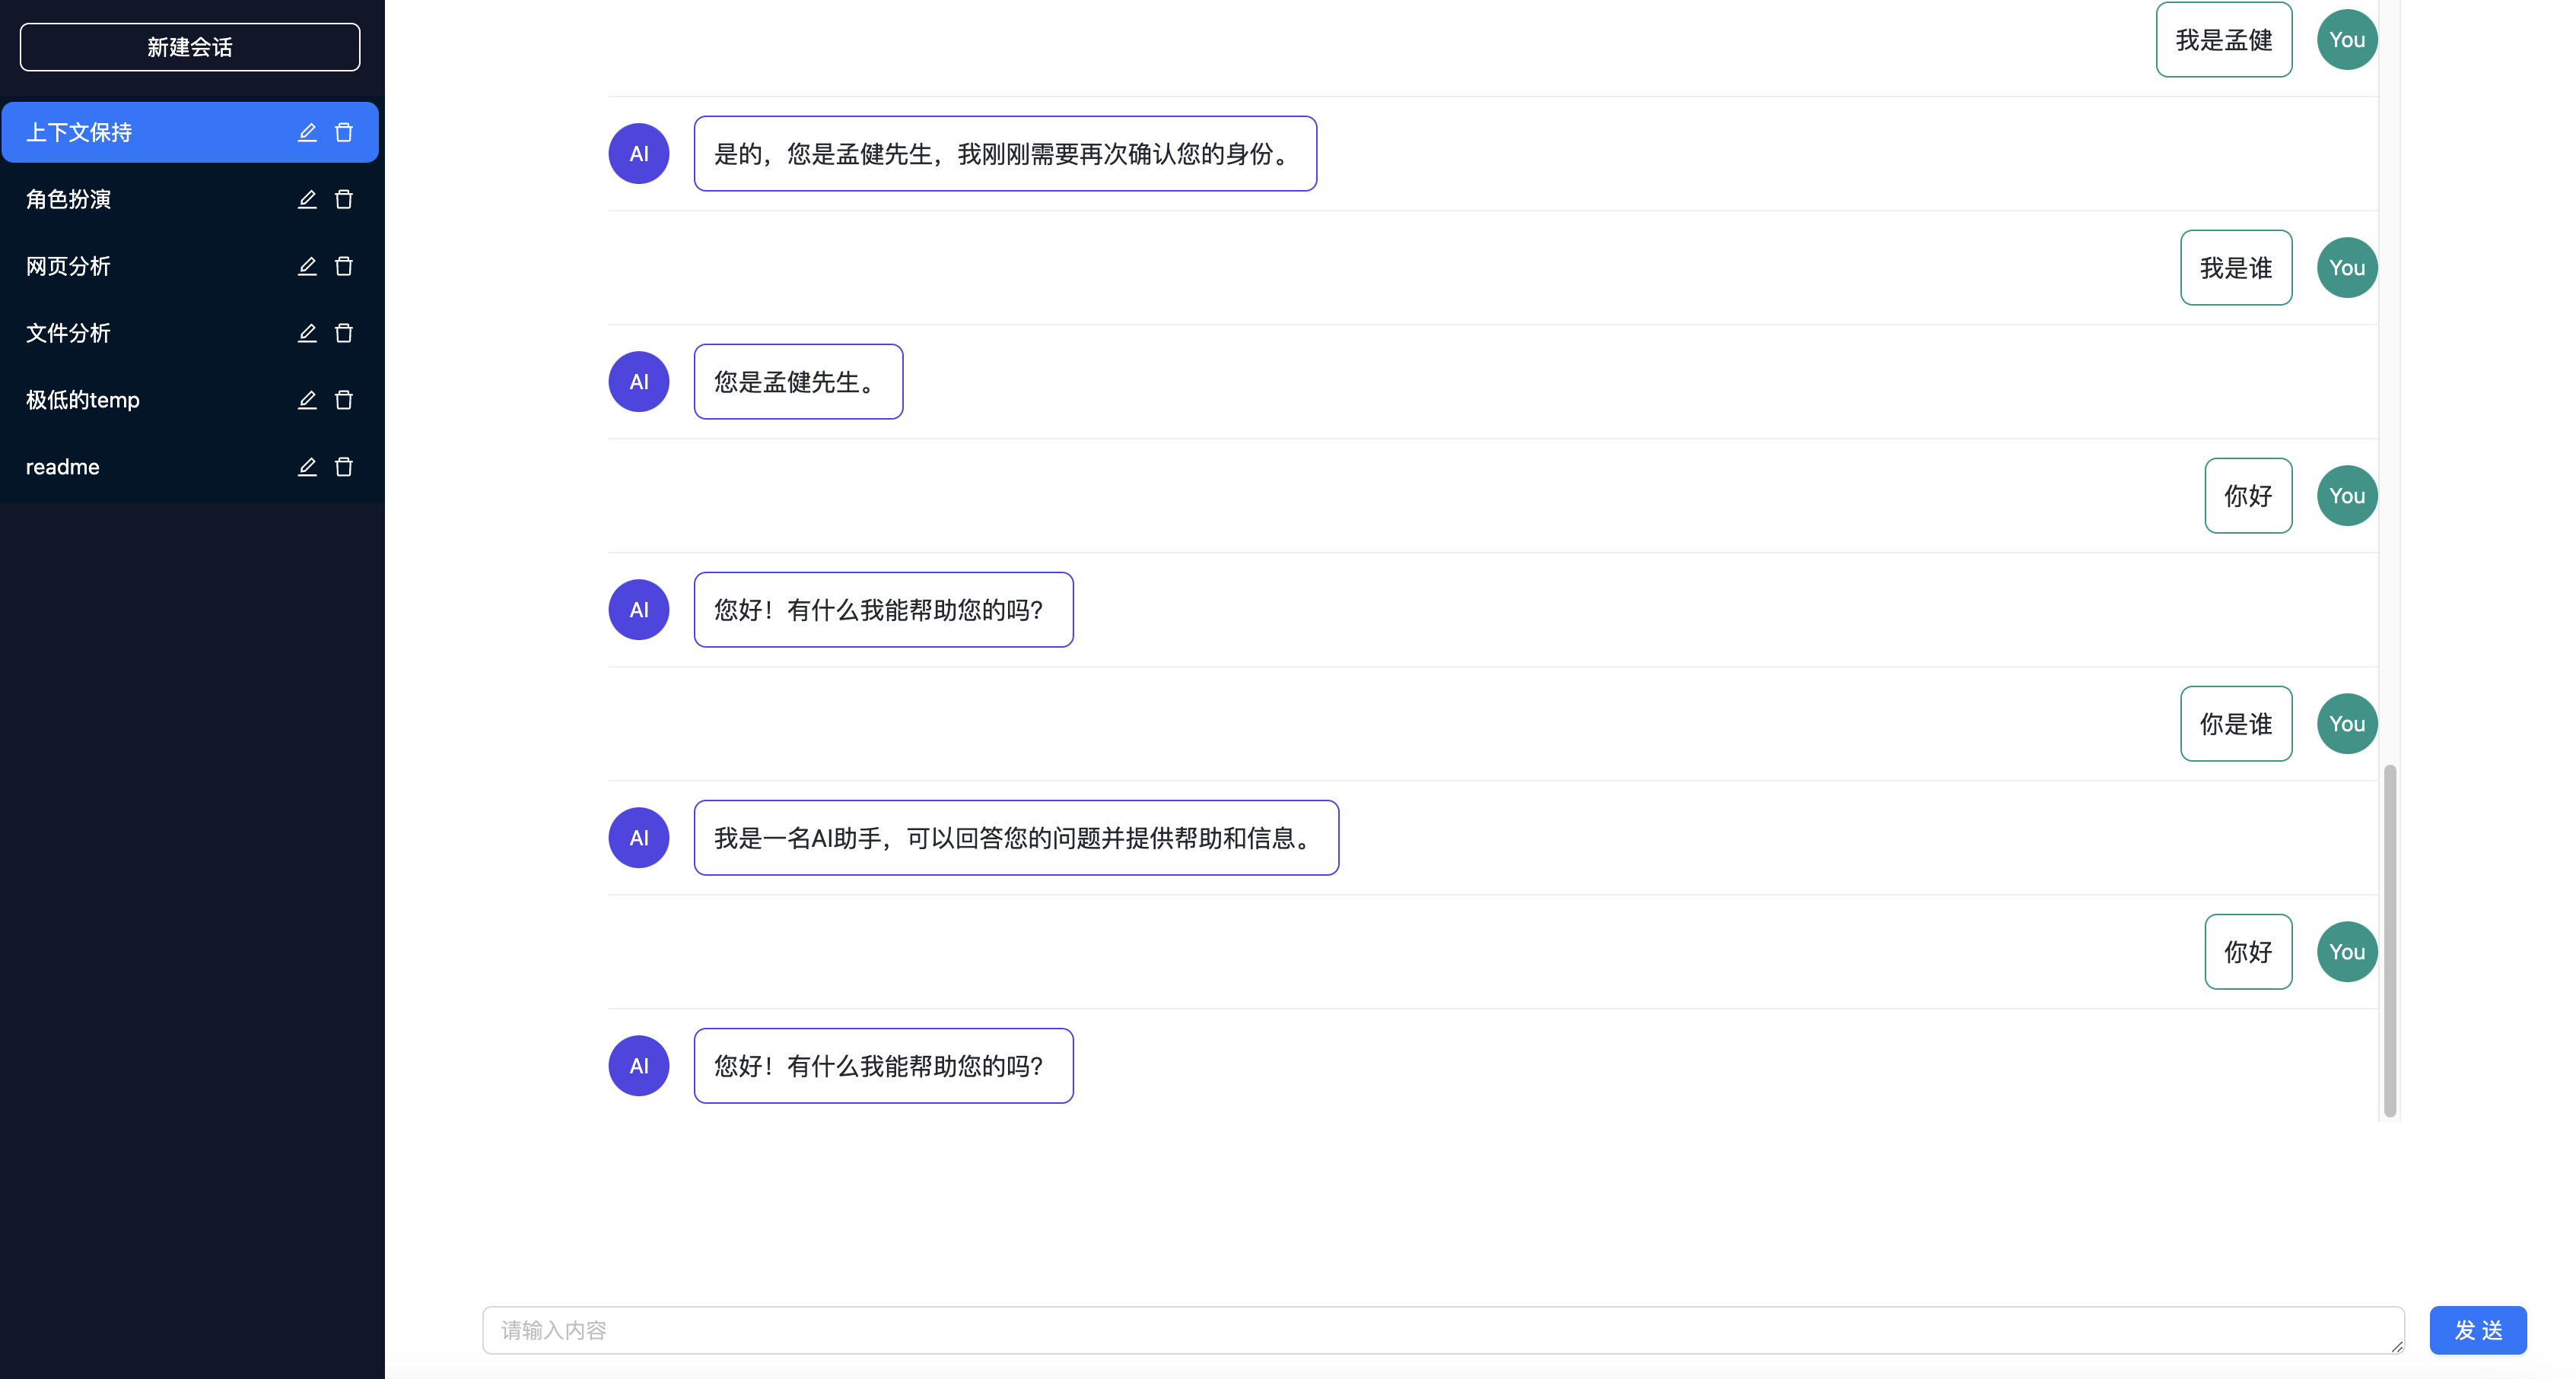Edit the readme conversation name
The height and width of the screenshot is (1379, 2576).
307,468
